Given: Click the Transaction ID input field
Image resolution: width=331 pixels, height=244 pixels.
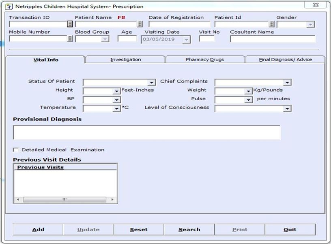Looking at the screenshot, I should pos(38,24).
